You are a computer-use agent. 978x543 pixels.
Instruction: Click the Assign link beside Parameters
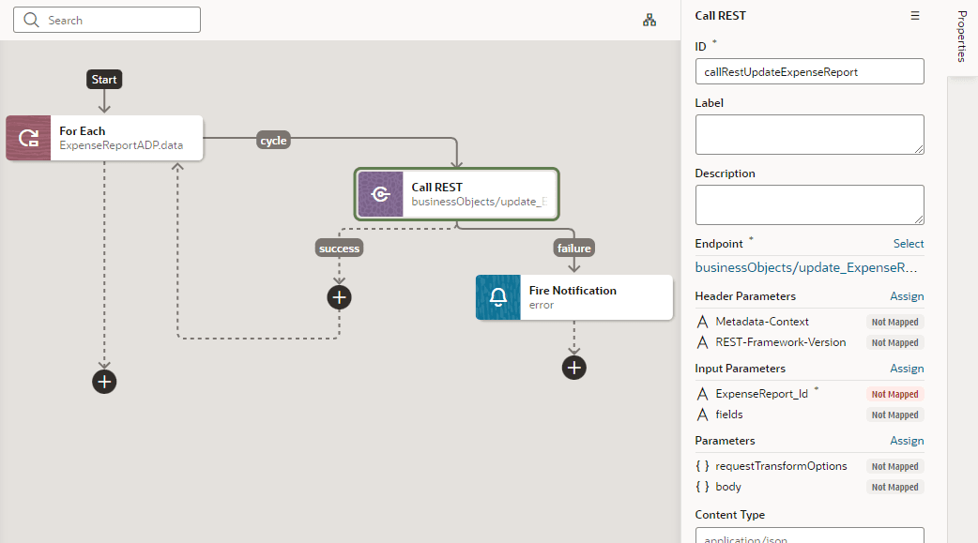[907, 441]
